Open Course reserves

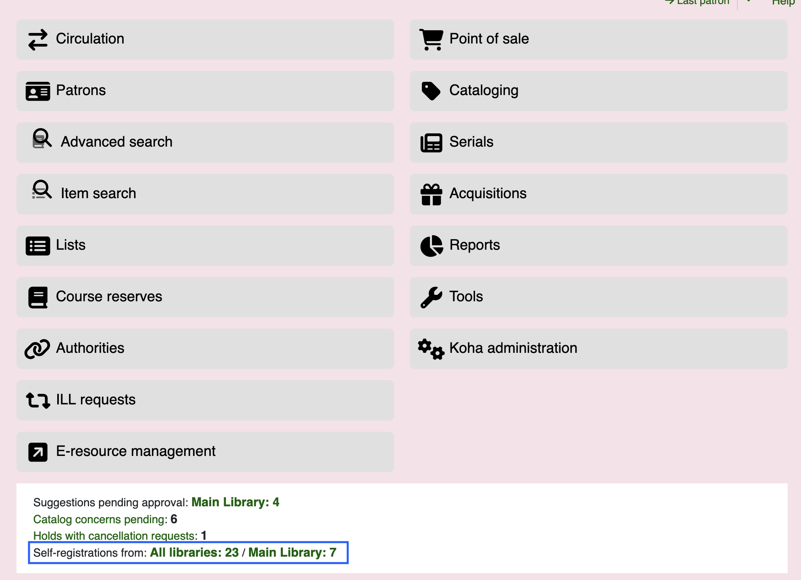[x=109, y=296]
